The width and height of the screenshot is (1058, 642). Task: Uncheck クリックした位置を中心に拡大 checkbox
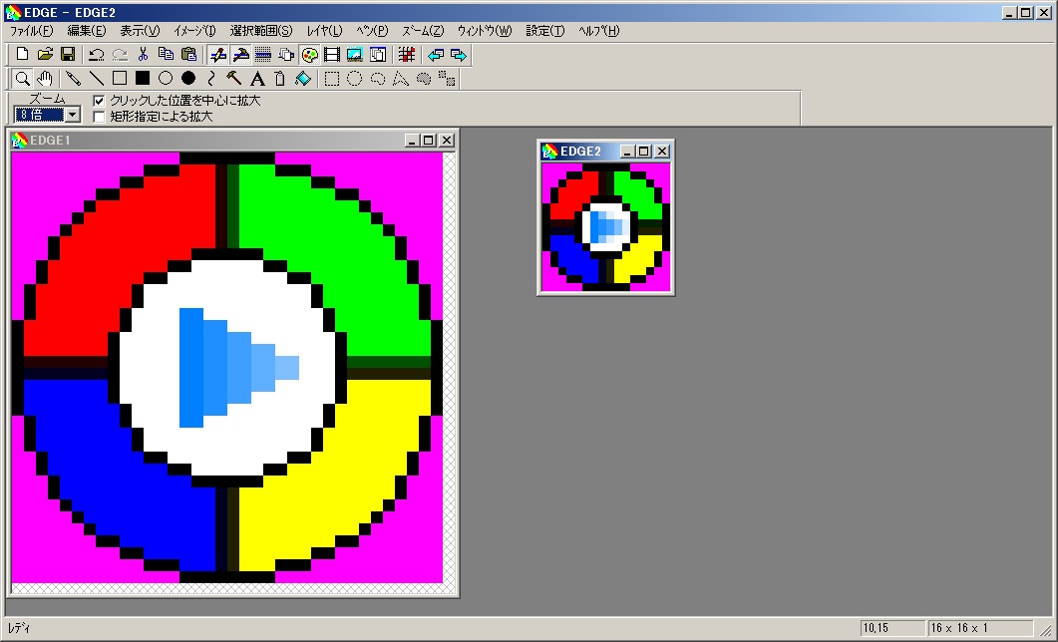coord(99,101)
